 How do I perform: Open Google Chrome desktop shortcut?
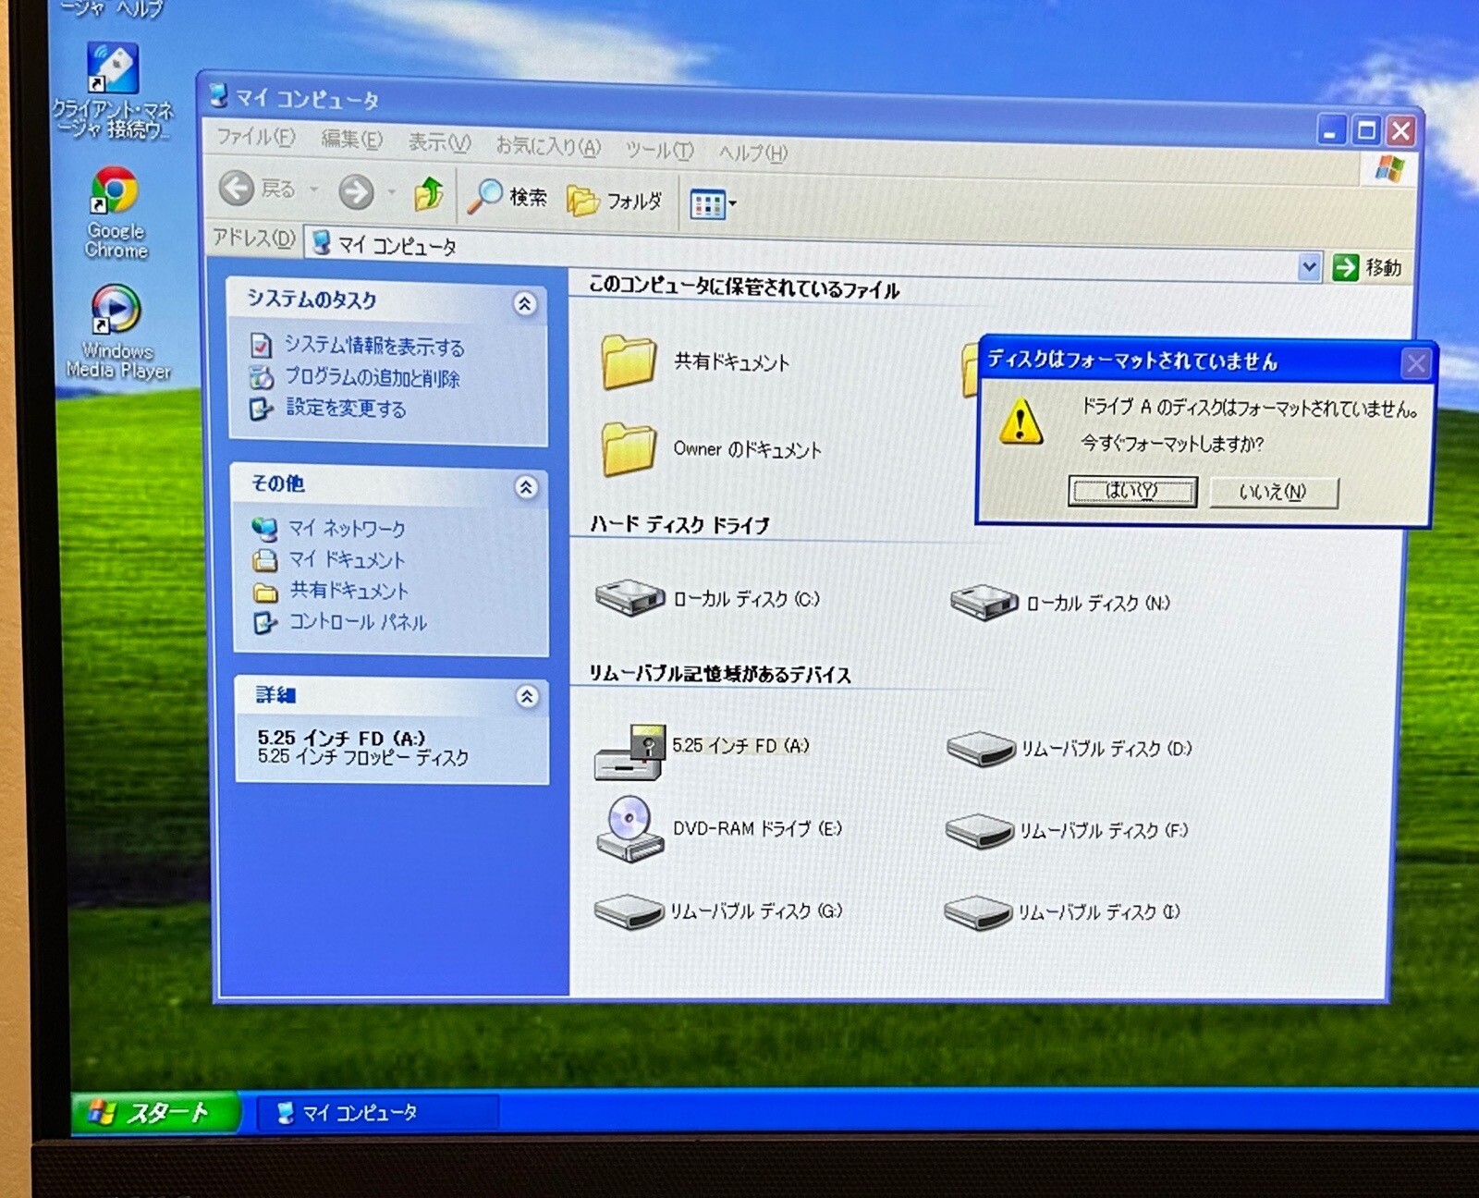click(116, 213)
